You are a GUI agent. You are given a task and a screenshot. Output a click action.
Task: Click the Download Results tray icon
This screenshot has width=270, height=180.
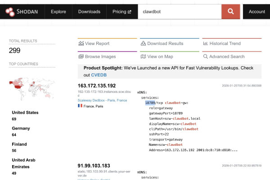coord(143,43)
